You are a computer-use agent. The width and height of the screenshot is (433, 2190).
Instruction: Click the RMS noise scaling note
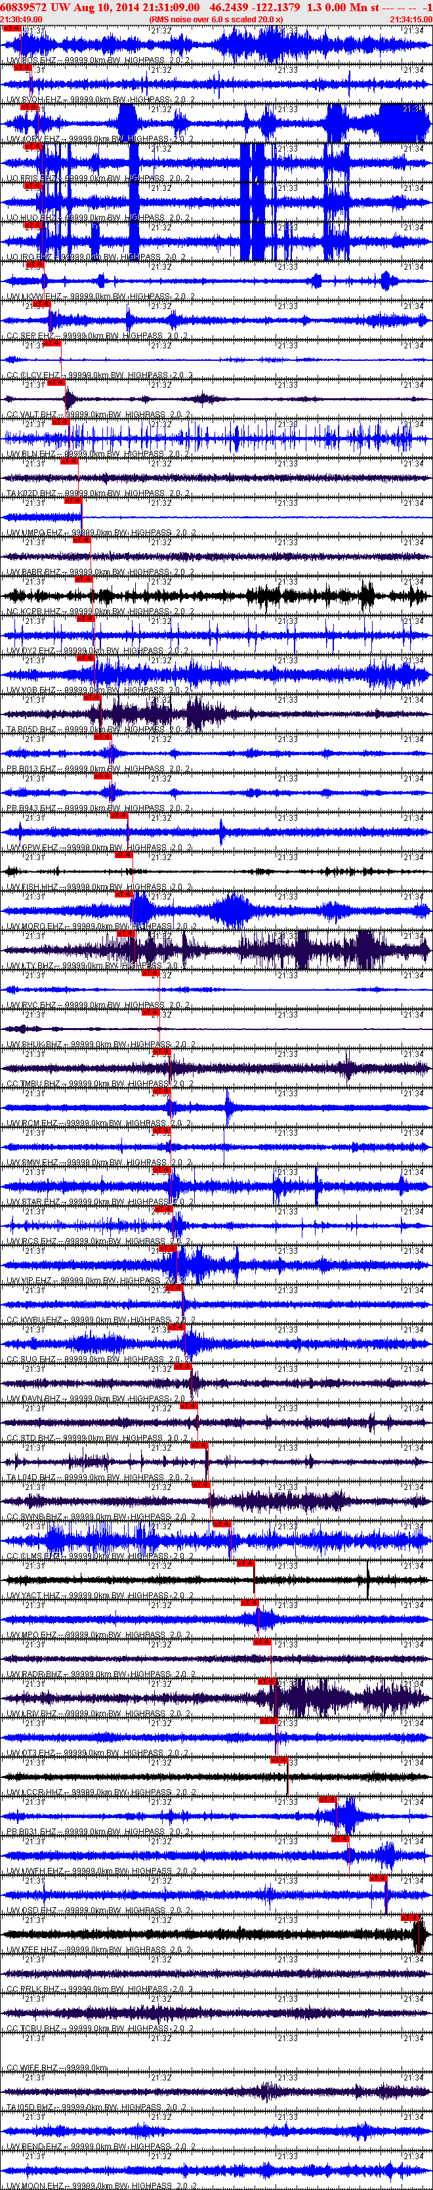point(216,19)
